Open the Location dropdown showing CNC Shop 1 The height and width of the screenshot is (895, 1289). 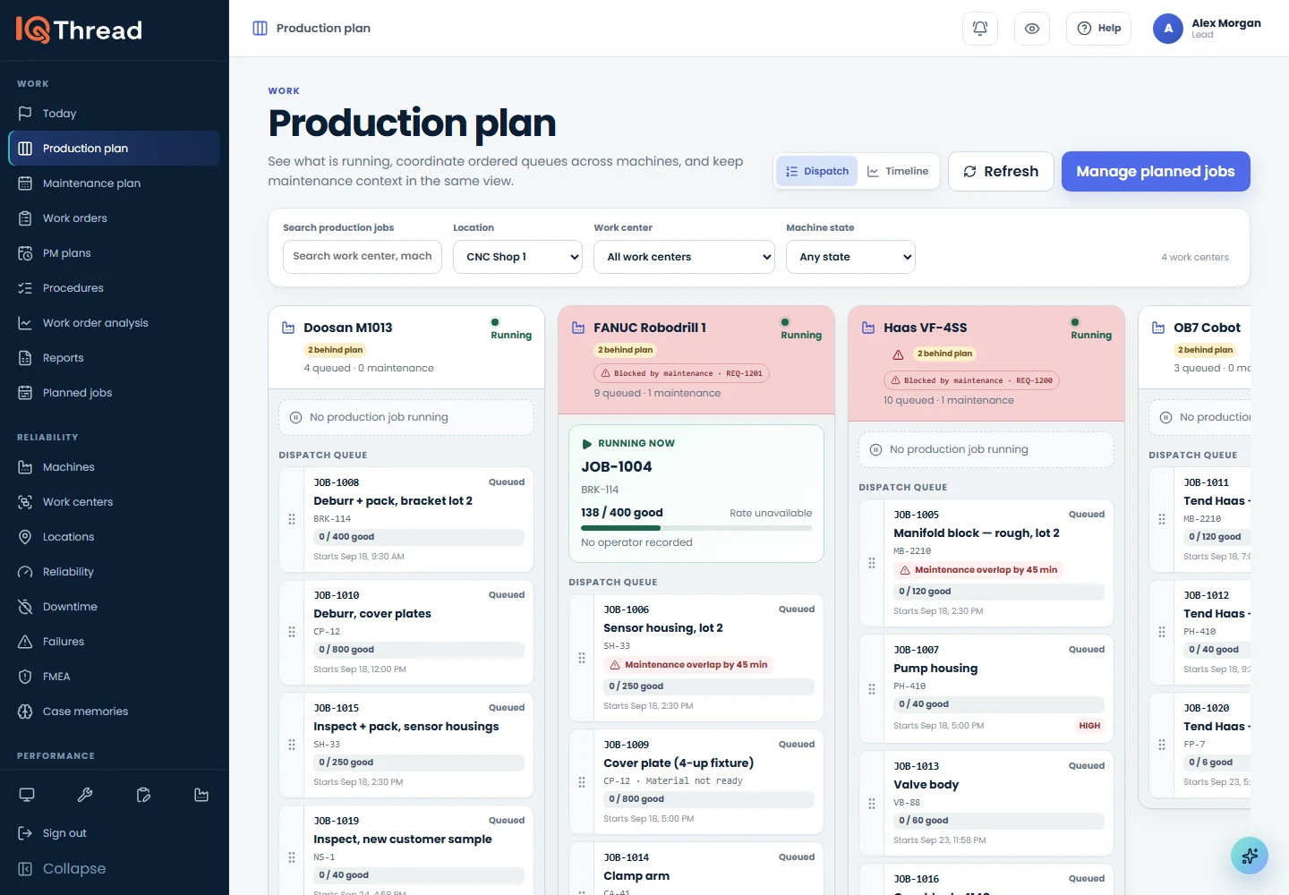pyautogui.click(x=518, y=257)
